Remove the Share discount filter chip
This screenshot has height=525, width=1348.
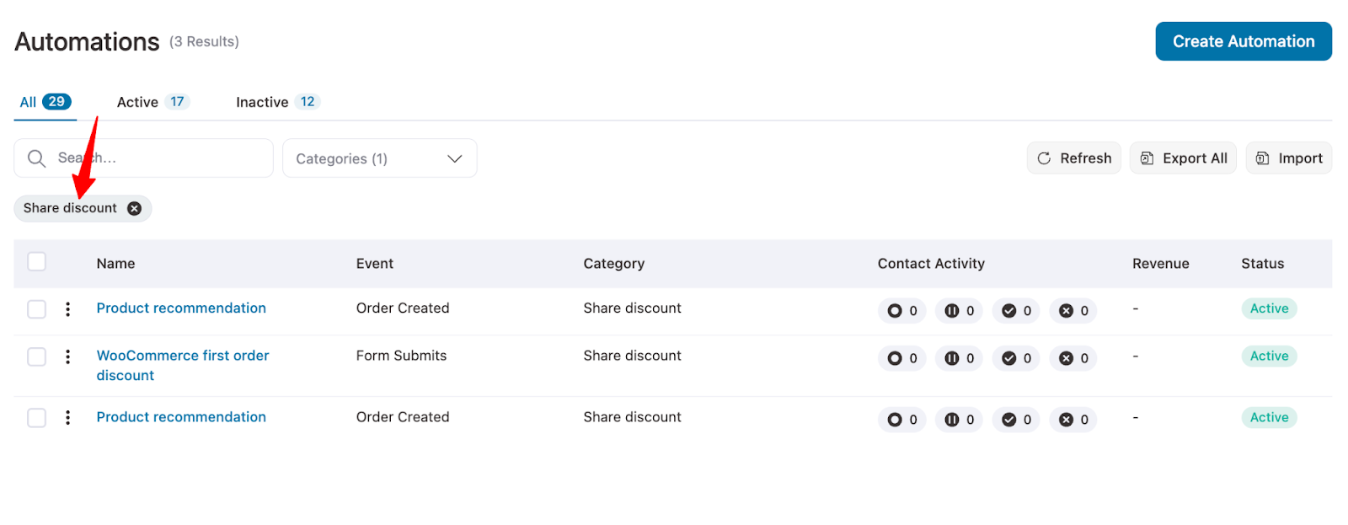[134, 208]
